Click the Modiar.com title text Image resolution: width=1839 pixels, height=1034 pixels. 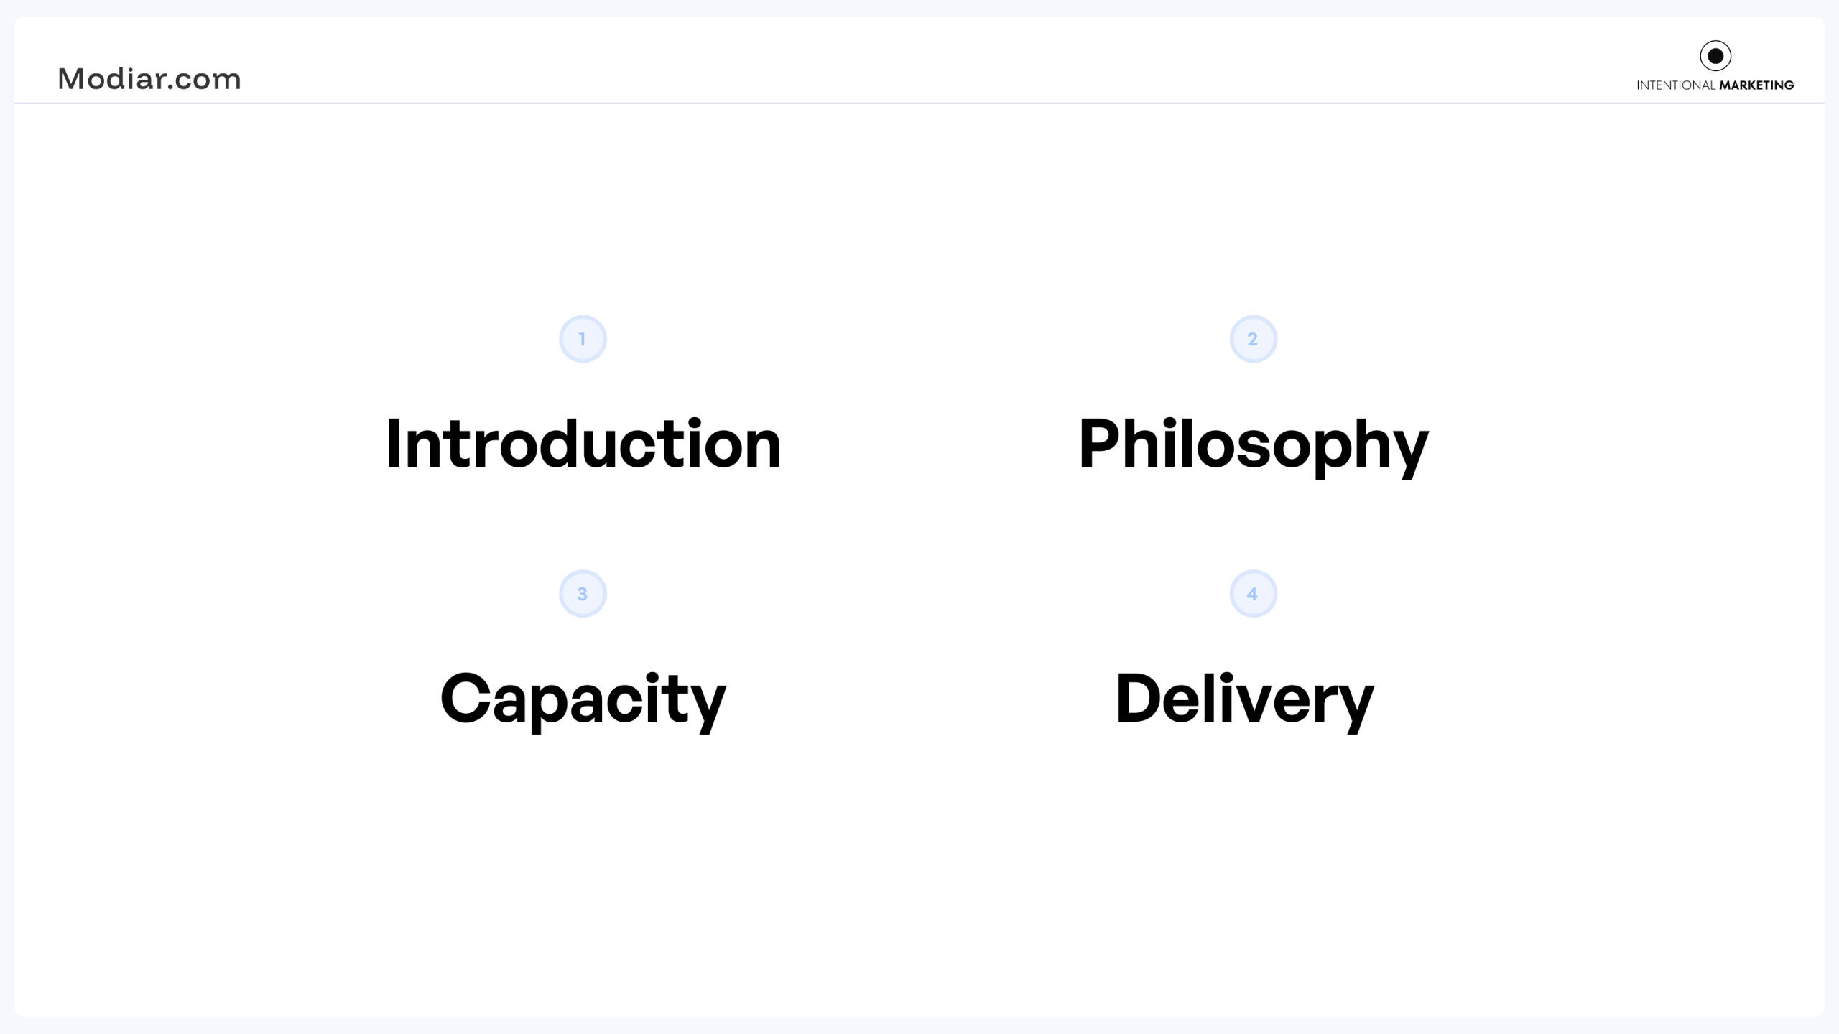click(x=149, y=79)
